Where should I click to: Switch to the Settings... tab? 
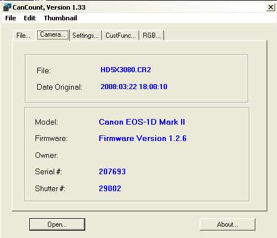(86, 36)
